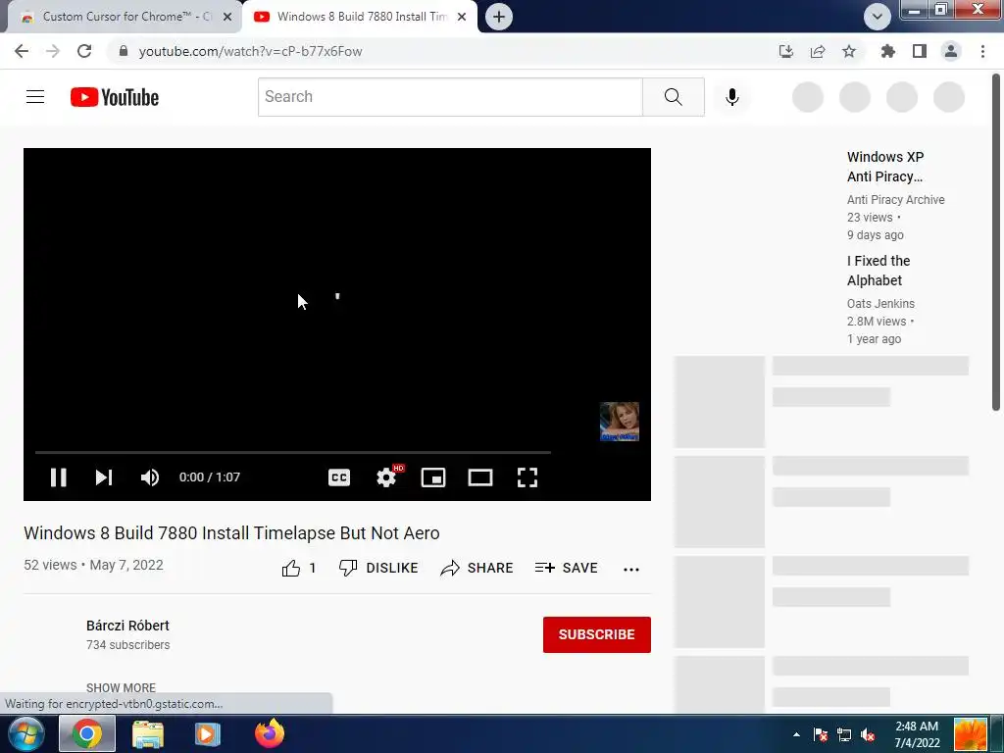Image resolution: width=1004 pixels, height=753 pixels.
Task: Toggle theater mode
Action: [480, 477]
